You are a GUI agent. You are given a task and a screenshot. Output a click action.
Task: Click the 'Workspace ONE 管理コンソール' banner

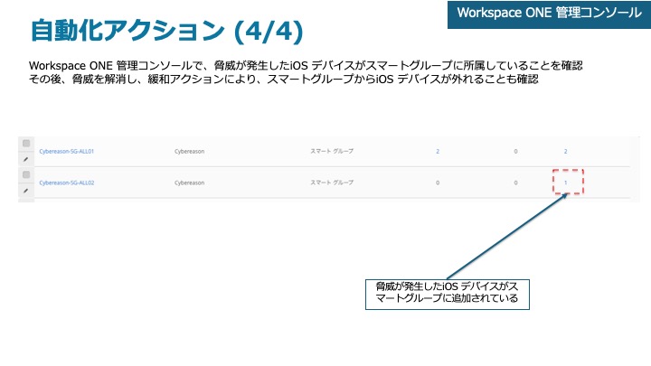click(550, 14)
